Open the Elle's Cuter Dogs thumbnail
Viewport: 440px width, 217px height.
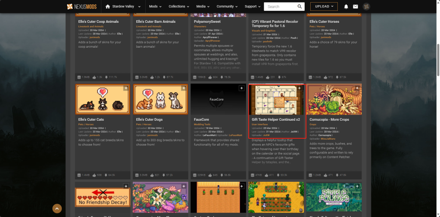160,99
